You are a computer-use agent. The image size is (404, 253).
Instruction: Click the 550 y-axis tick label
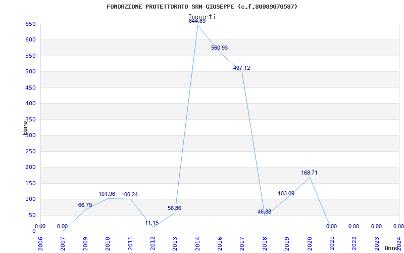click(30, 56)
